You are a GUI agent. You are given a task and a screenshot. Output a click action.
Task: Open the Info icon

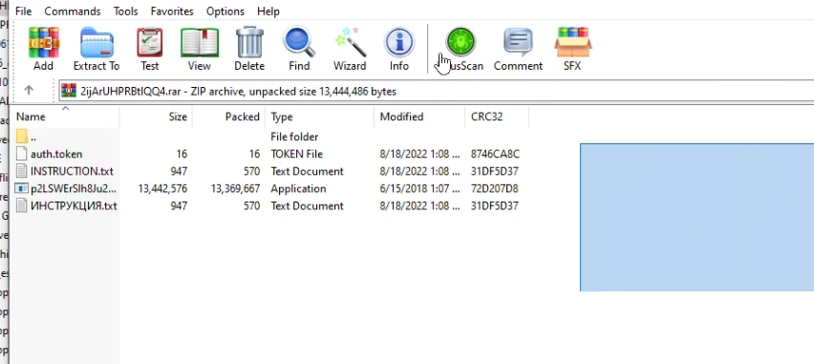[399, 43]
